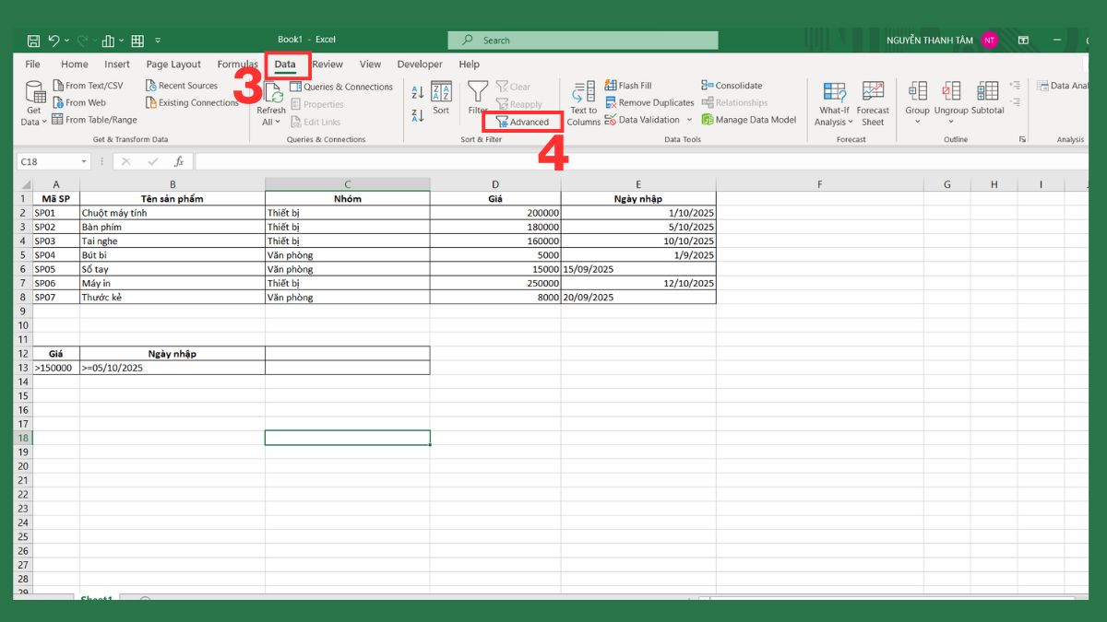Sort the data A to Z
Screen dimensions: 1107x622
pos(417,91)
